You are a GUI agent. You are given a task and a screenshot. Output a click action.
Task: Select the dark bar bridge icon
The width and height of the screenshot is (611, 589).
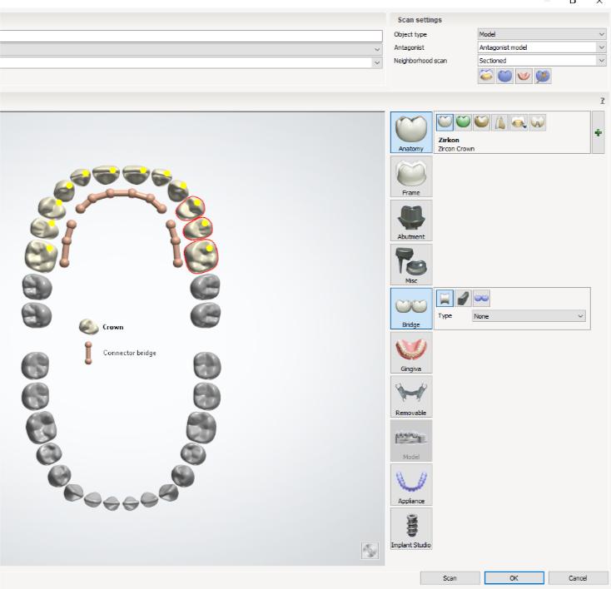click(x=463, y=299)
